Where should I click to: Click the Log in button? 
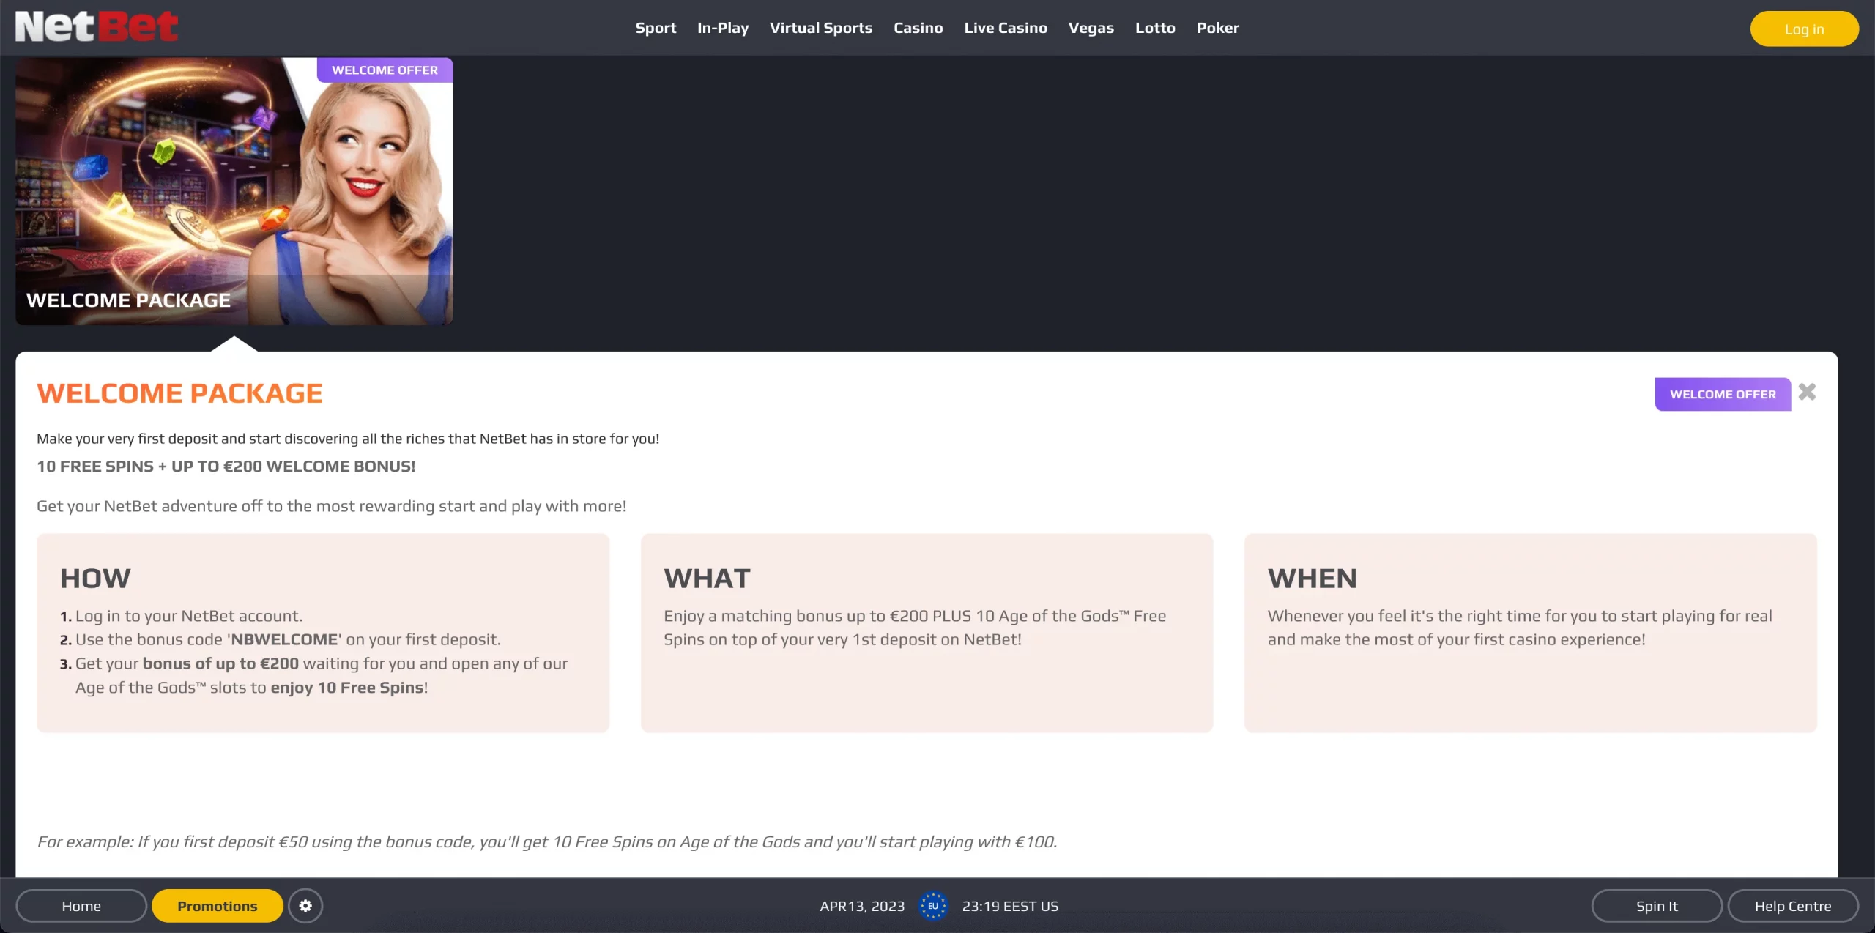pyautogui.click(x=1804, y=29)
